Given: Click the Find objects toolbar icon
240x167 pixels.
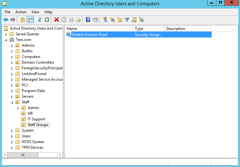Looking at the screenshot, I should (x=134, y=20).
